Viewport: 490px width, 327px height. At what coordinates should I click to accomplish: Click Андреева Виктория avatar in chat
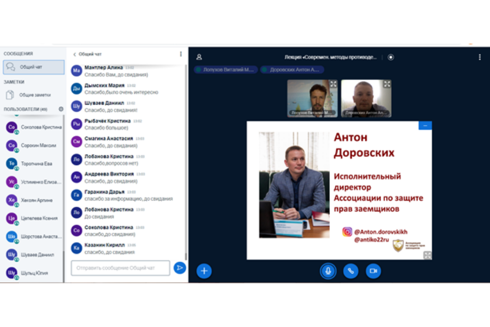click(77, 177)
